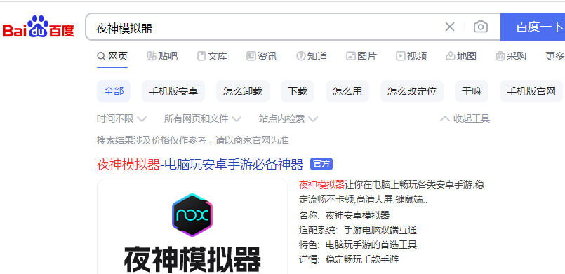Open result 夜神模拟器-电脑玩安卓手游必备神器
The image size is (565, 274).
click(x=200, y=165)
